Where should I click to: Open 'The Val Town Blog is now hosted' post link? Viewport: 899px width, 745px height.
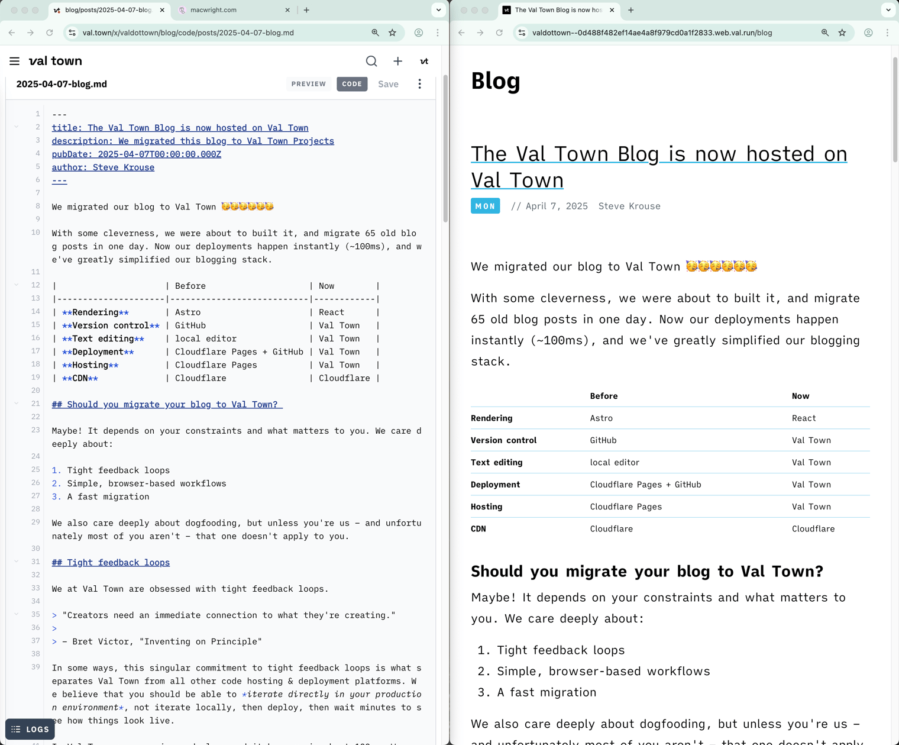point(659,166)
